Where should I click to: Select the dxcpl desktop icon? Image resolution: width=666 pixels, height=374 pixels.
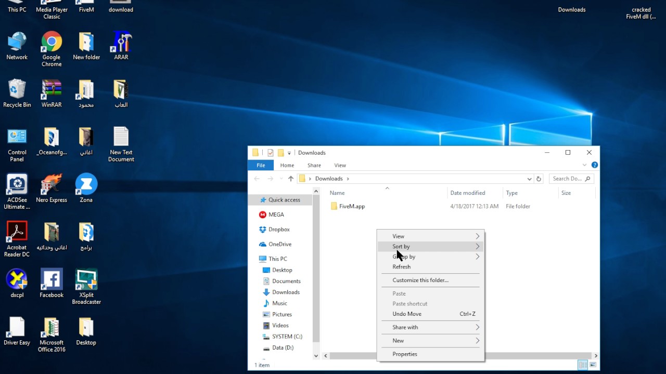(17, 284)
